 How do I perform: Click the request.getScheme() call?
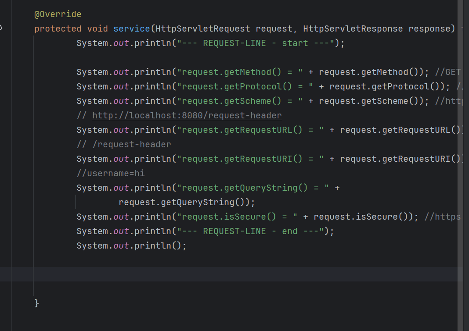tap(371, 101)
